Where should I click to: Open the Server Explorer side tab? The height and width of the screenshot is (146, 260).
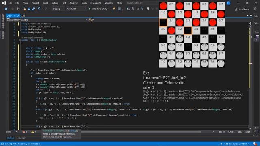point(3,21)
